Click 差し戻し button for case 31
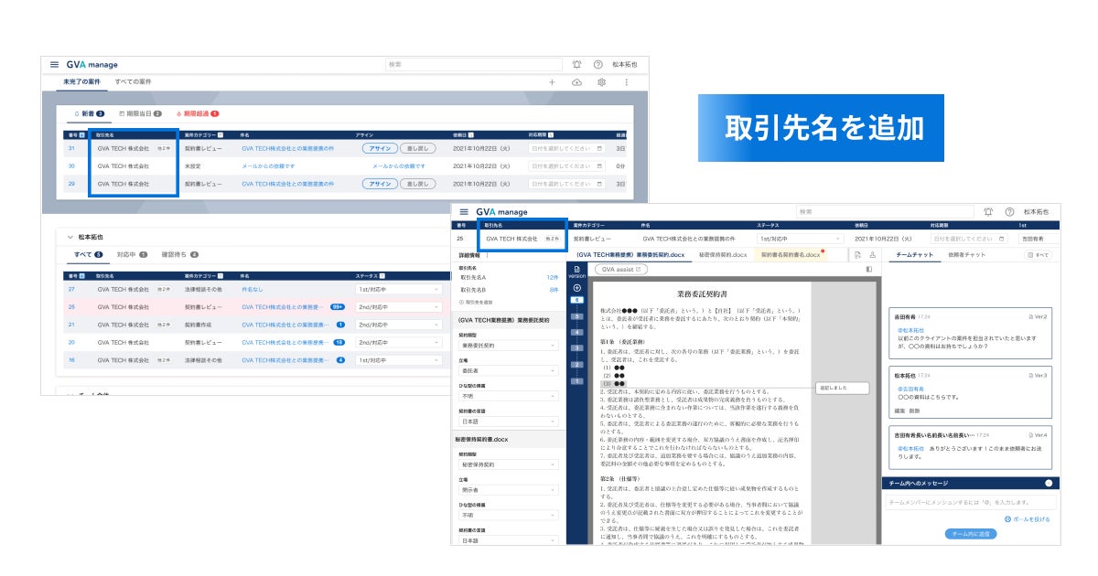Screen dimensions: 1098x576 (x=418, y=148)
